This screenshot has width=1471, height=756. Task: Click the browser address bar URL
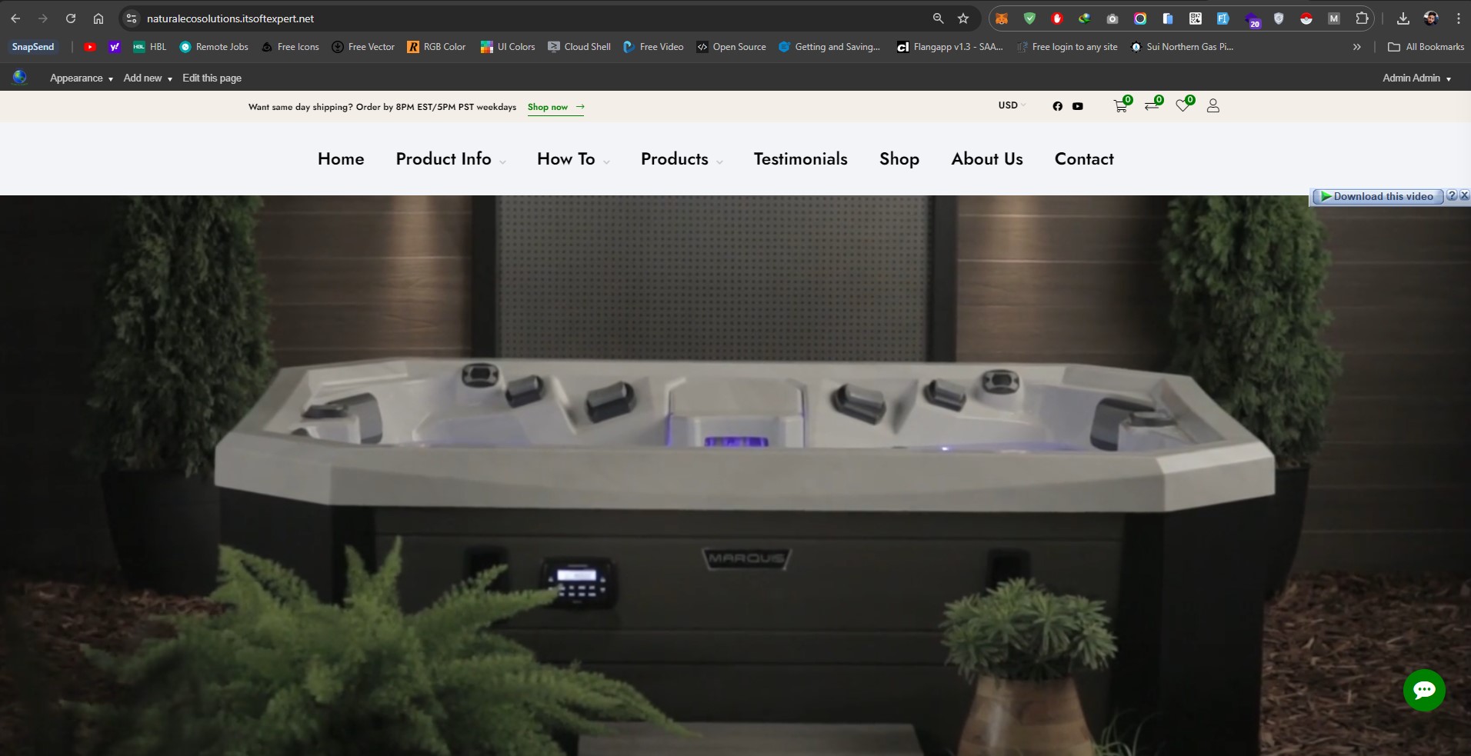pos(230,18)
